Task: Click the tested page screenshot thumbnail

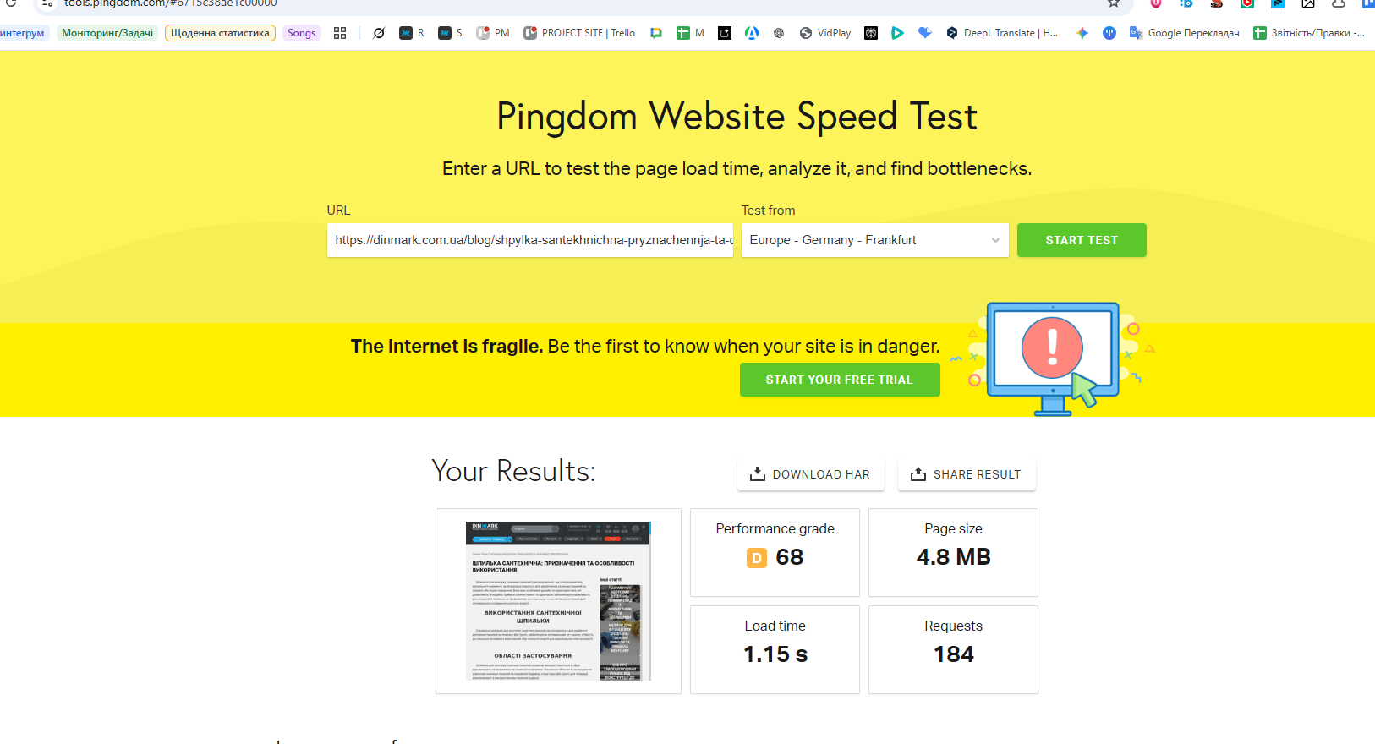Action: 558,600
